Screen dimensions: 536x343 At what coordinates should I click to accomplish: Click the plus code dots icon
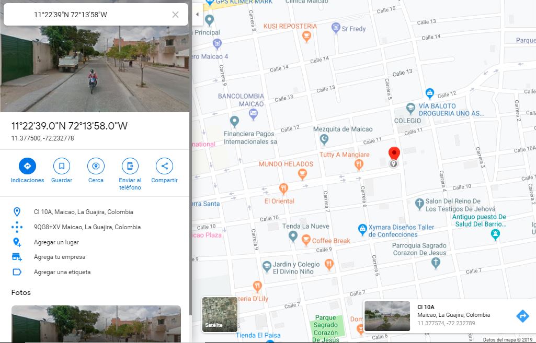[17, 227]
